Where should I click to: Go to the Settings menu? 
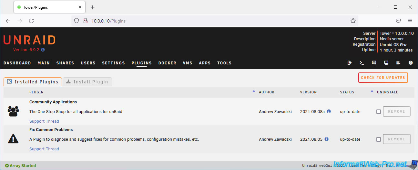click(113, 63)
